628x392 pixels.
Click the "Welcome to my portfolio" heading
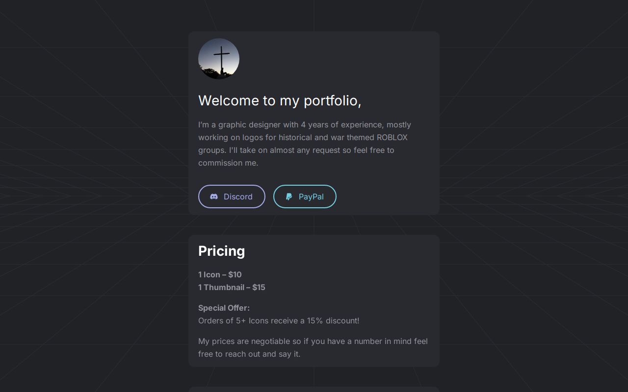(280, 100)
